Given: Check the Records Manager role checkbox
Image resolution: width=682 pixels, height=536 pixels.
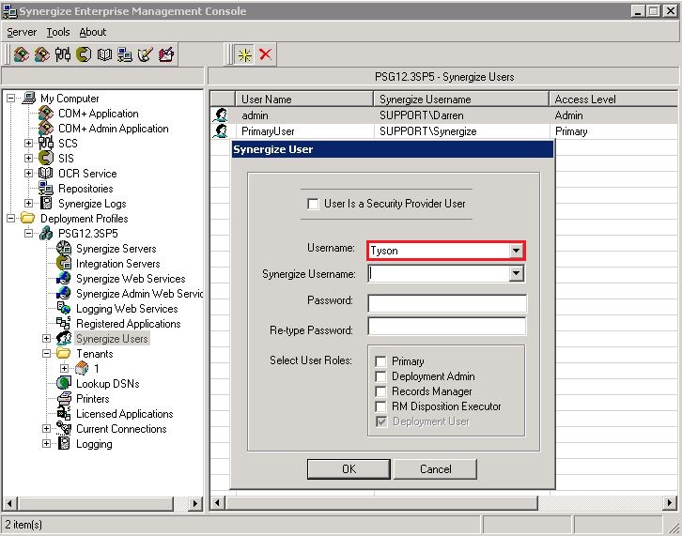Looking at the screenshot, I should click(x=380, y=391).
